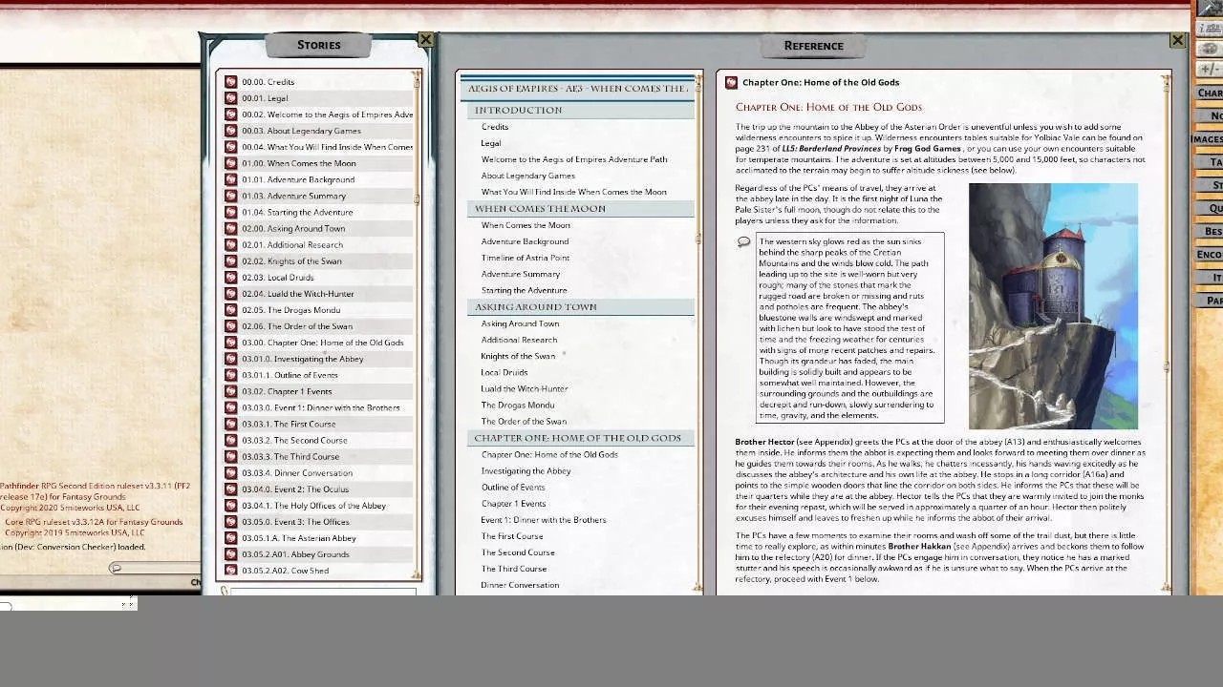Open the Tables sidebar button
The image size is (1223, 687).
point(1210,162)
